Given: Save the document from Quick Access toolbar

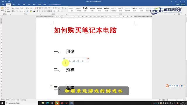Looking at the screenshot, I should coord(3,1).
